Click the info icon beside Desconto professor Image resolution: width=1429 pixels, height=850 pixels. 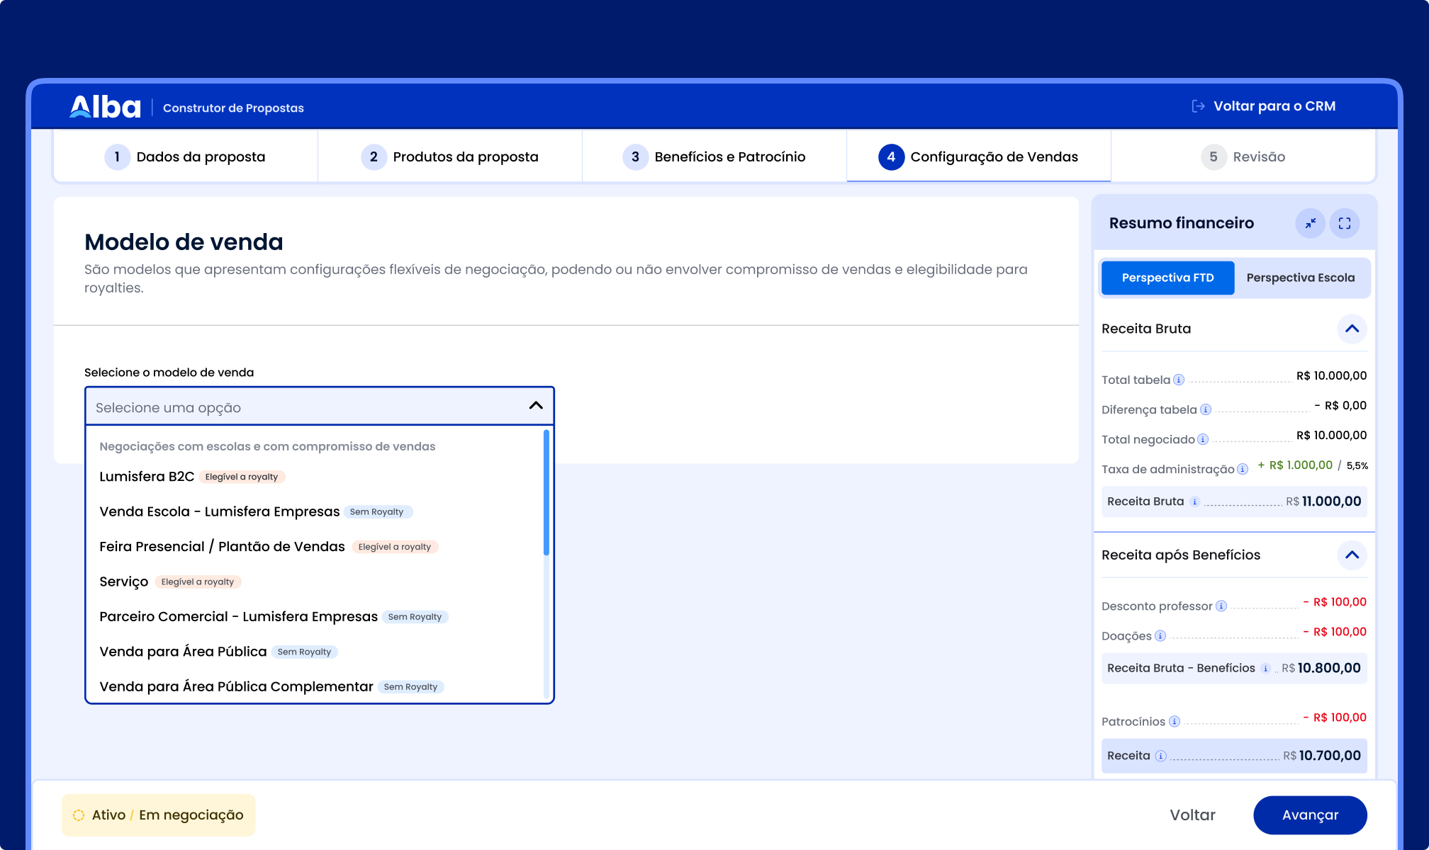click(1221, 606)
